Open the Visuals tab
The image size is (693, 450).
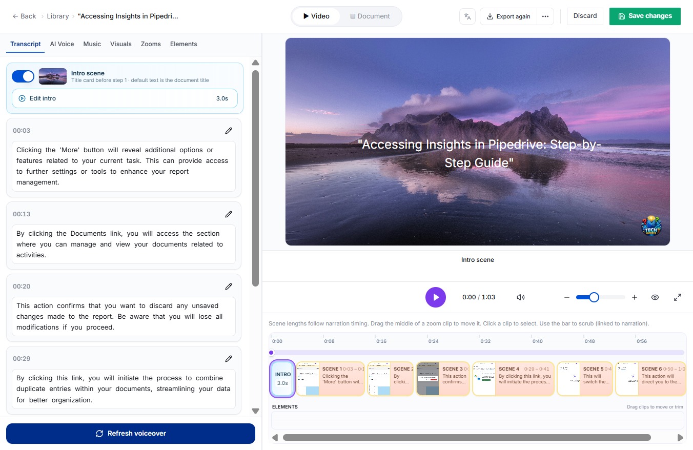(121, 44)
